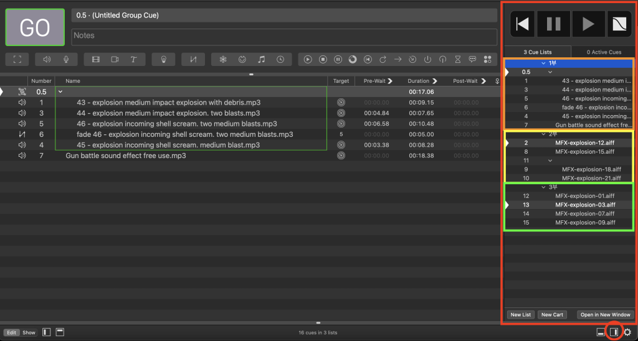The image size is (638, 341).
Task: Select cue 7 Gun battle sound effect
Action: coord(250,156)
